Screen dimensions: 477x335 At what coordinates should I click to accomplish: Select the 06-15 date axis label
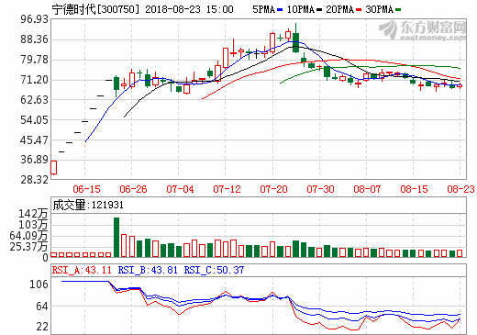coord(86,189)
